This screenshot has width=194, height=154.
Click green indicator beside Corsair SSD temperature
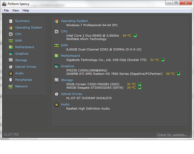[140, 84]
